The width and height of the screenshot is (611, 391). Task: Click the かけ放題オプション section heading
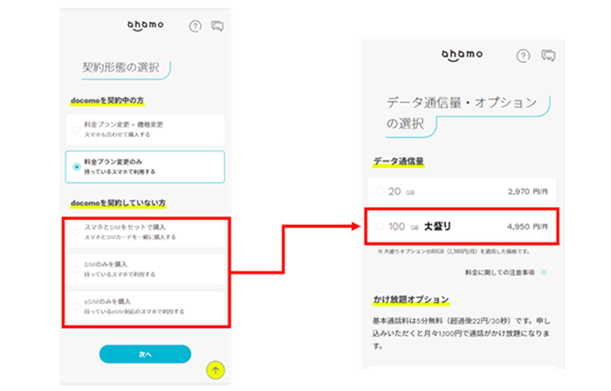pyautogui.click(x=412, y=301)
